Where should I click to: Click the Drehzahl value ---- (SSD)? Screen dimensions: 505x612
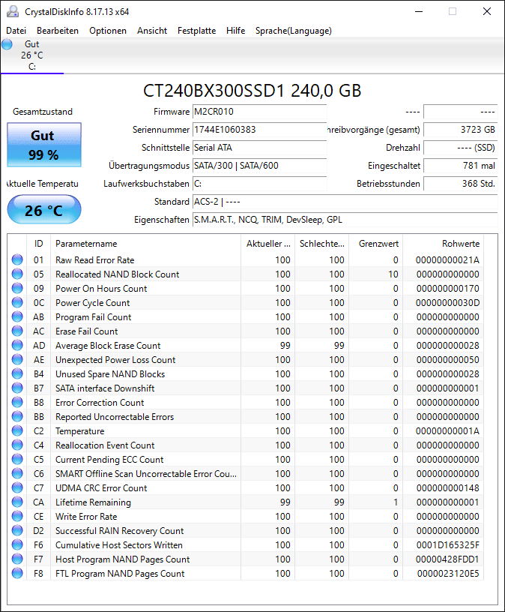click(461, 148)
